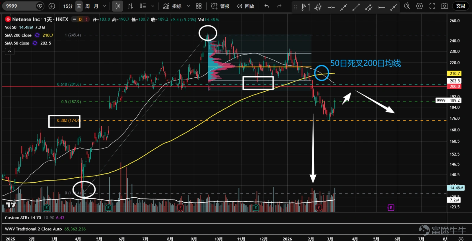This screenshot has width=472, height=241.
Task: Create an alert with 警报
Action: click(x=220, y=6)
